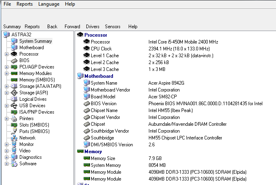Go Forward using the toolbar

pyautogui.click(x=72, y=27)
